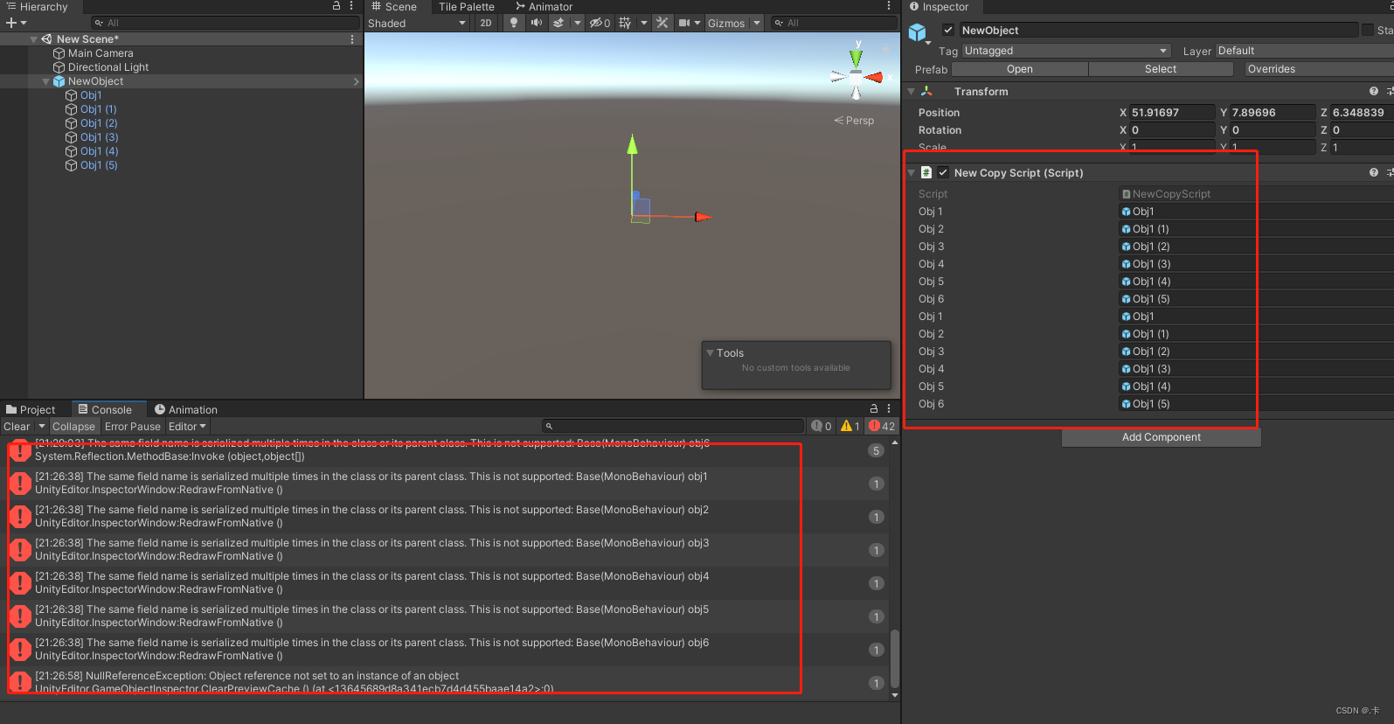
Task: Select the Scene tab
Action: point(394,6)
